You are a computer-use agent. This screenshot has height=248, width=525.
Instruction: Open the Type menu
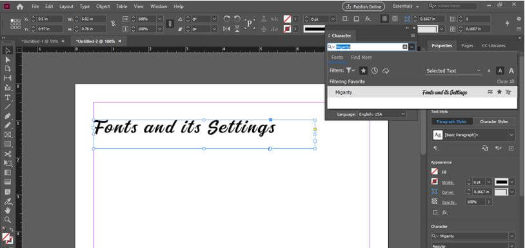(84, 6)
